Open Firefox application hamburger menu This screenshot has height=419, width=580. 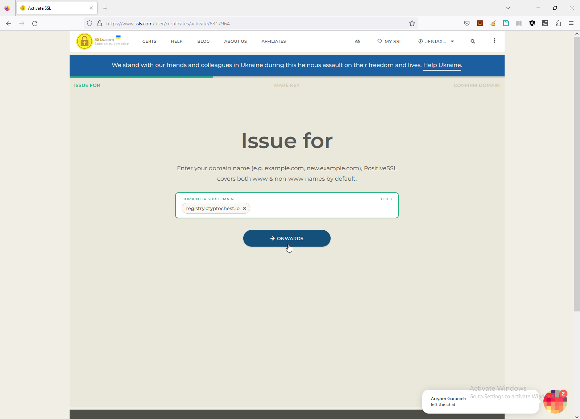(x=571, y=24)
